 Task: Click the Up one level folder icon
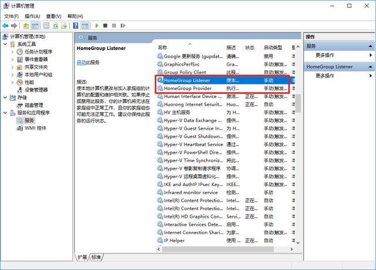point(26,26)
